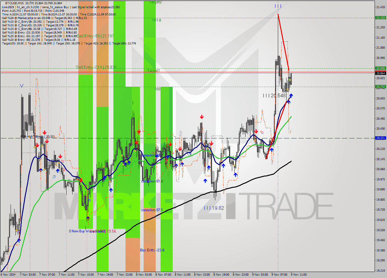Select the '6 Nov 2024' time label
This screenshot has height=278, width=387.
(8, 275)
